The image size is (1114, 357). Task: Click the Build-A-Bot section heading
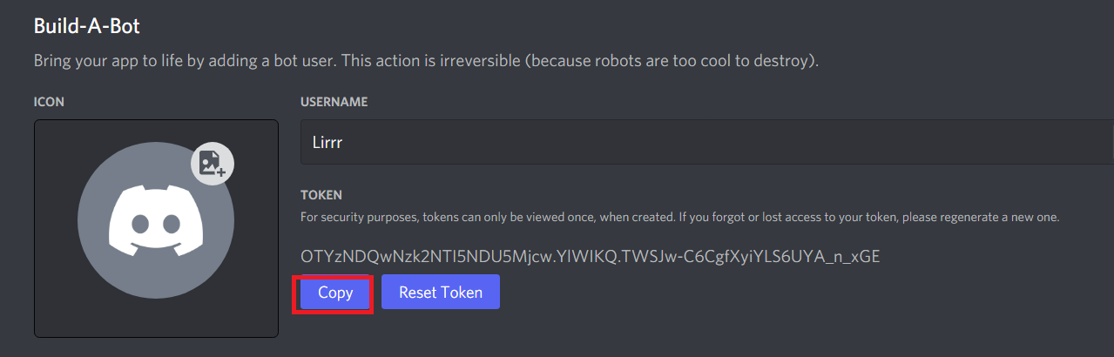(87, 26)
